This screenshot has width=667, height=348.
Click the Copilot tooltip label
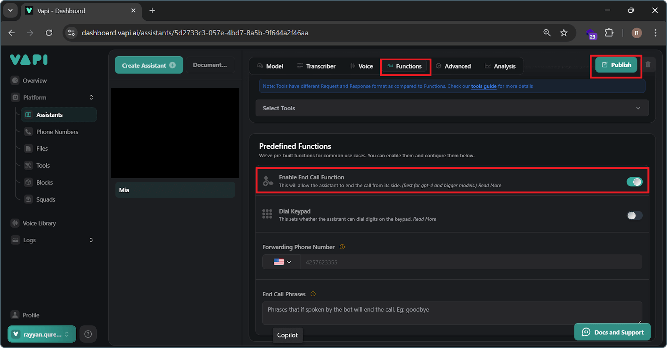point(288,335)
